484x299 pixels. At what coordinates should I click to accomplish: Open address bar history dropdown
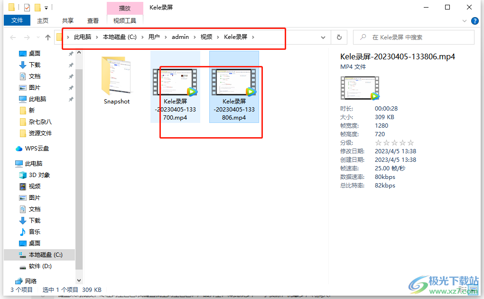tap(323, 37)
